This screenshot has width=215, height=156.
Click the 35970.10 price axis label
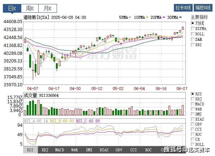[x=13, y=84]
